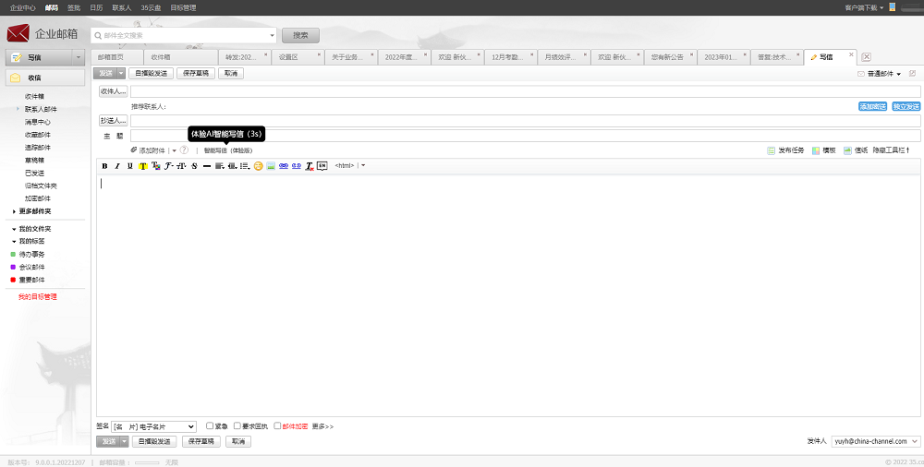Apply strikethrough text formatting
Image resolution: width=924 pixels, height=467 pixels.
(x=194, y=166)
